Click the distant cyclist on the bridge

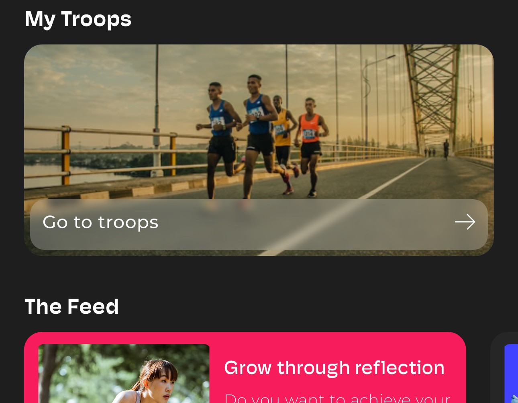pyautogui.click(x=446, y=149)
